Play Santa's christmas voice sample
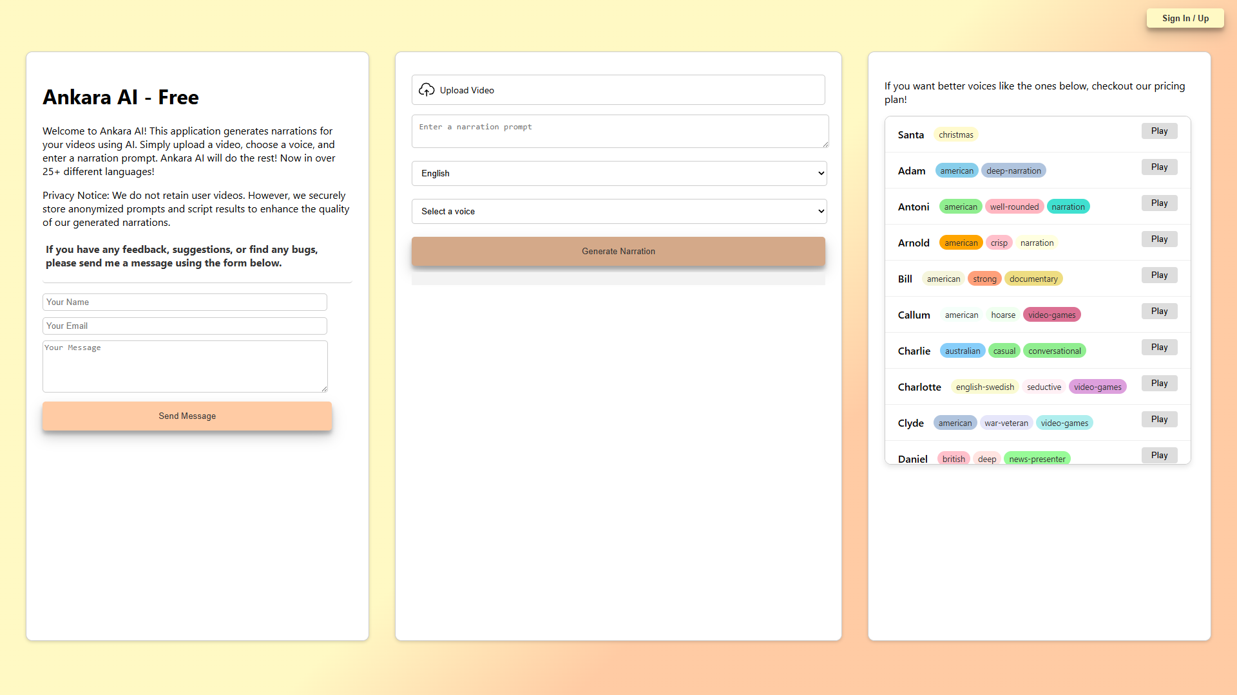Screen dimensions: 1237x695 (1159, 131)
